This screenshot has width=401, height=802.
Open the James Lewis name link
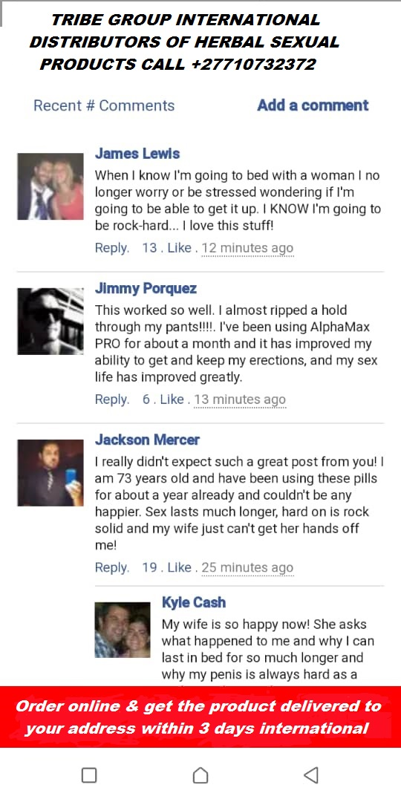[137, 154]
